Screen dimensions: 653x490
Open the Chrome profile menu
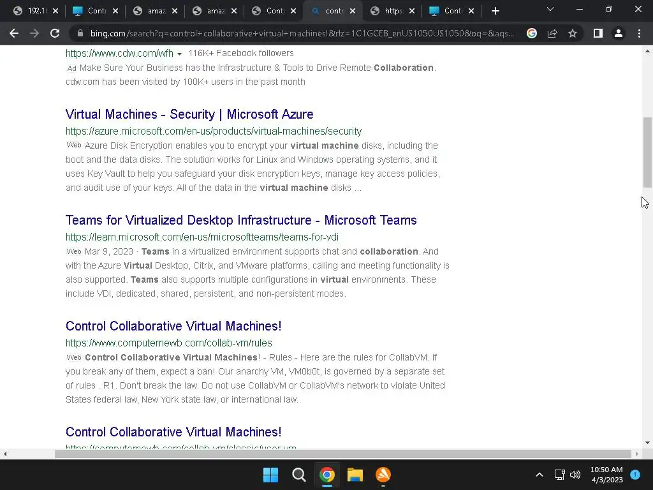point(619,33)
